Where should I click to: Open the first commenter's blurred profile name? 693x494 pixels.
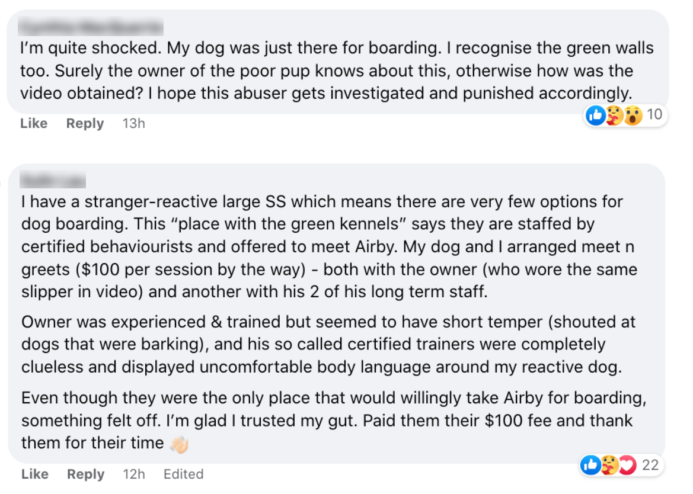click(91, 27)
